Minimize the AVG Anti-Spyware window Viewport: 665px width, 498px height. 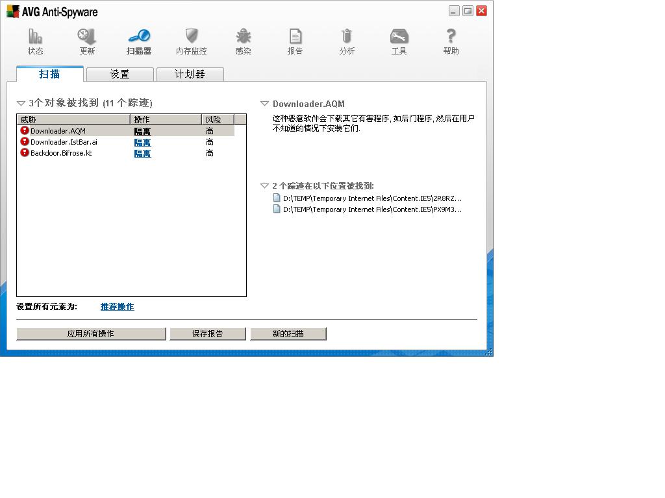(454, 10)
